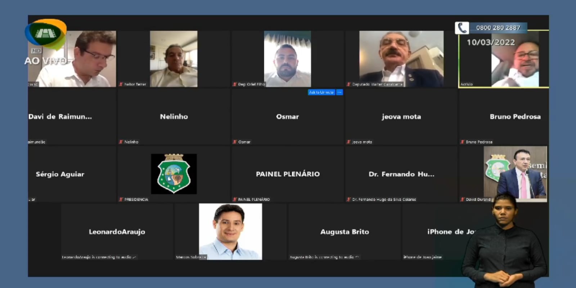Screen dimensions: 576x288
Task: Click Bruno Pedrosa's muted microphone icon
Action: pyautogui.click(x=462, y=142)
